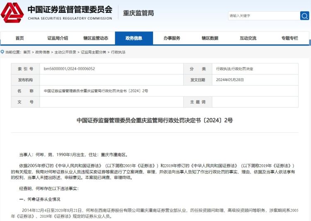Viewport: 311px width, 221px height.
Task: Go to 证监局介绍 in the nav bar
Action: [x=58, y=38]
